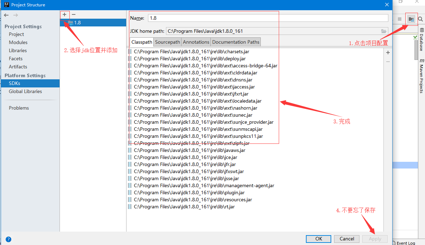Choose the zipfs.jar entry
This screenshot has height=245, width=425.
(255, 143)
